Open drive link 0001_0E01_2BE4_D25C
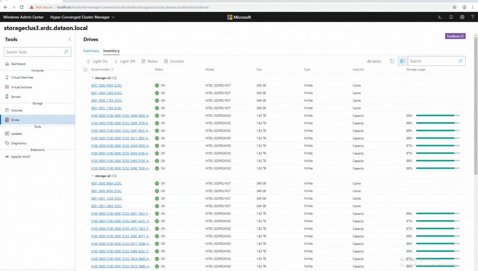Viewport: 478px width, 271px height. point(106,206)
